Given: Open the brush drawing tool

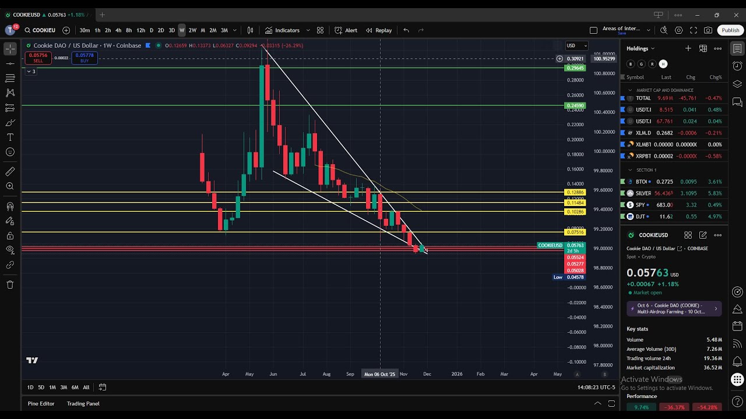Looking at the screenshot, I should click(10, 123).
